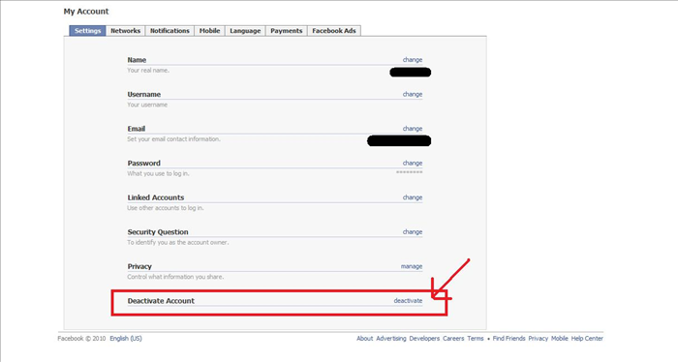
Task: Open the Help Center link
Action: 587,338
